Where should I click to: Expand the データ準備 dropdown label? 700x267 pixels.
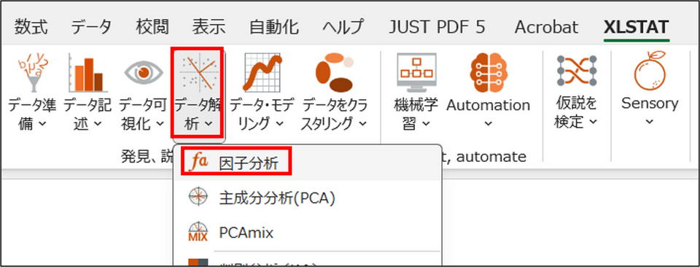pos(32,115)
